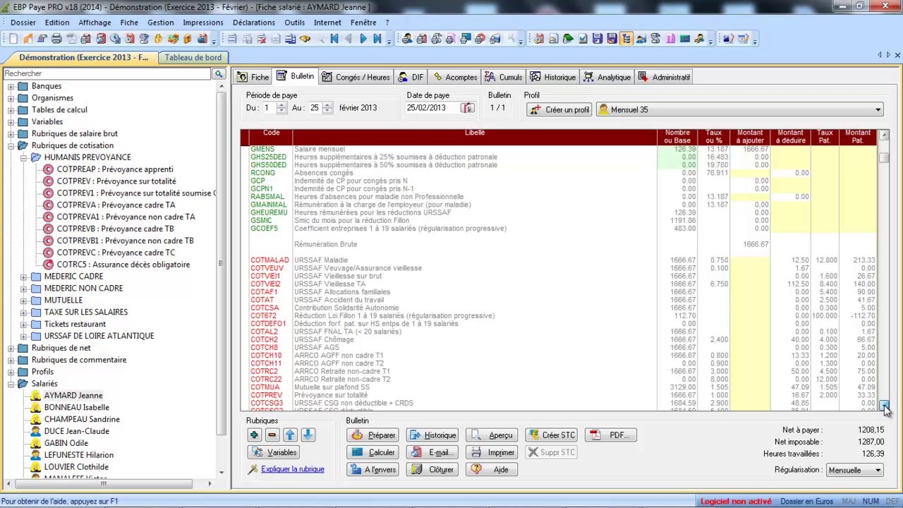
Task: Select employee BONNEAU Isabelle in the tree
Action: pyautogui.click(x=77, y=408)
